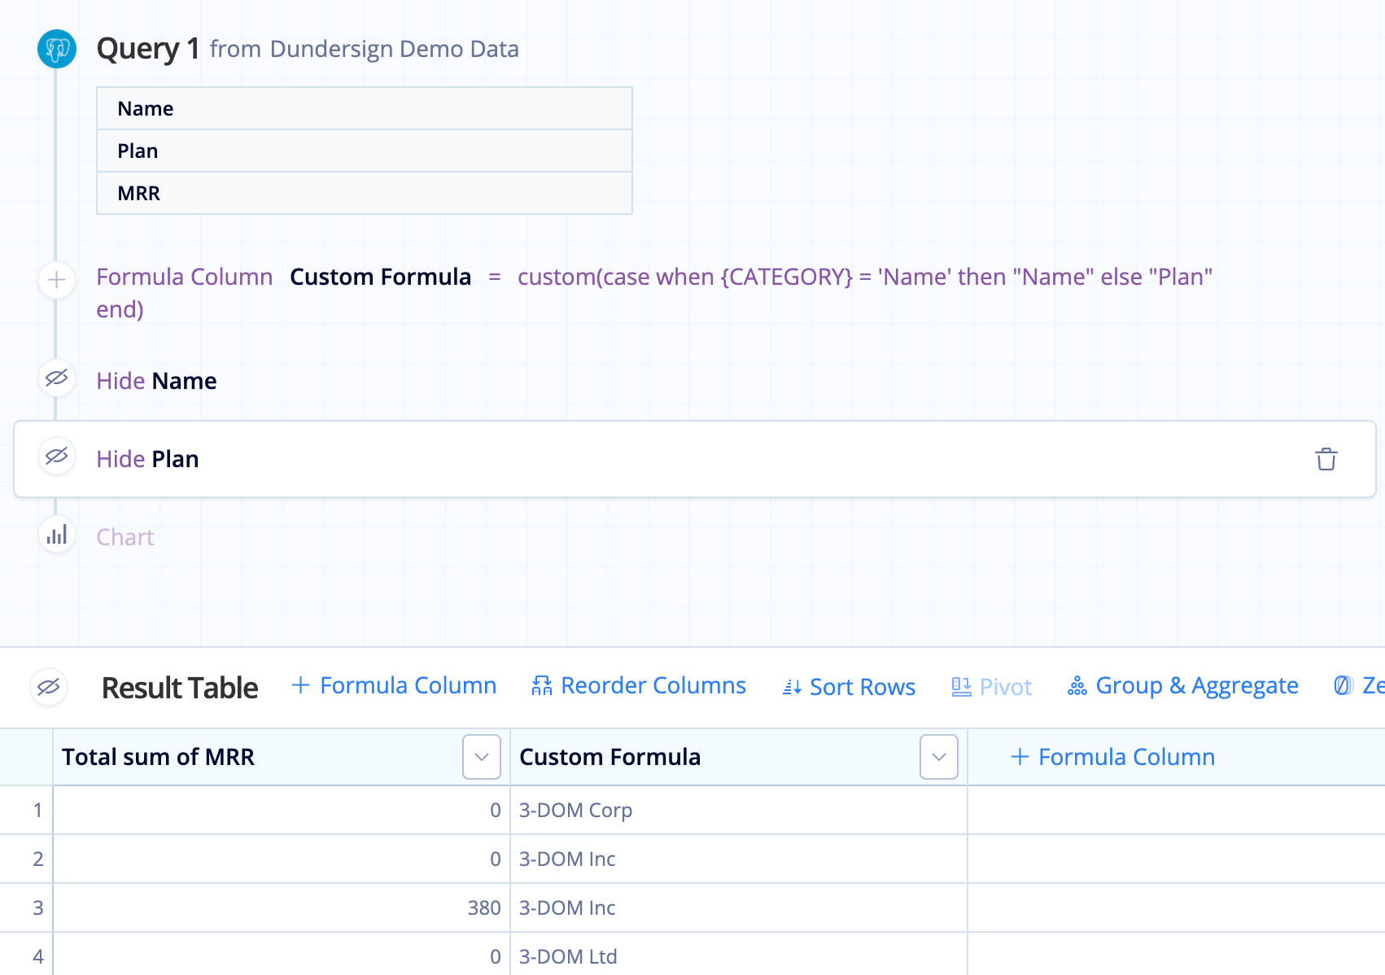
Task: Add a Formula Column from the toolbar
Action: point(394,686)
